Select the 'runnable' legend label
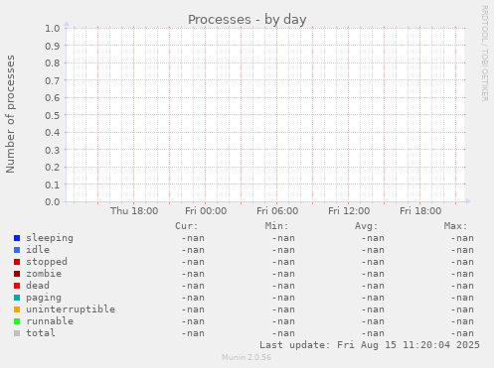 click(50, 321)
